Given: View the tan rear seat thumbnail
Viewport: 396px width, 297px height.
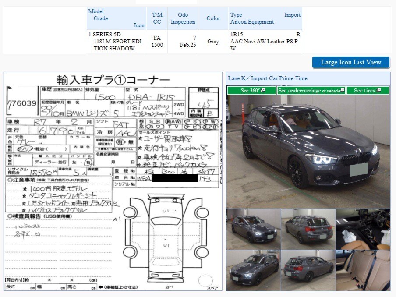Looking at the screenshot, I should (x=363, y=271).
